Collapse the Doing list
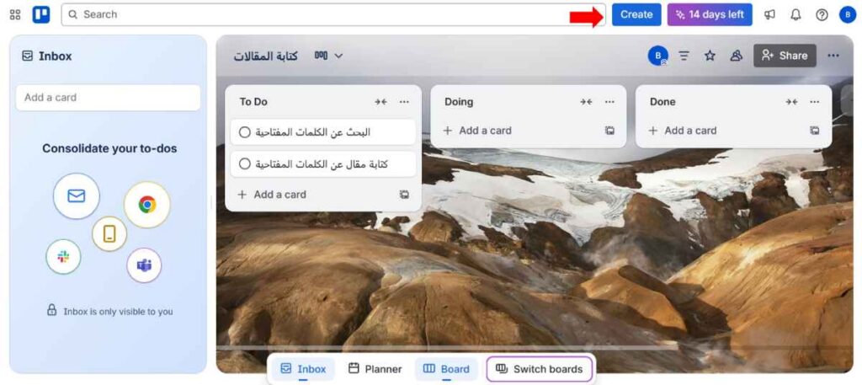 pos(586,102)
